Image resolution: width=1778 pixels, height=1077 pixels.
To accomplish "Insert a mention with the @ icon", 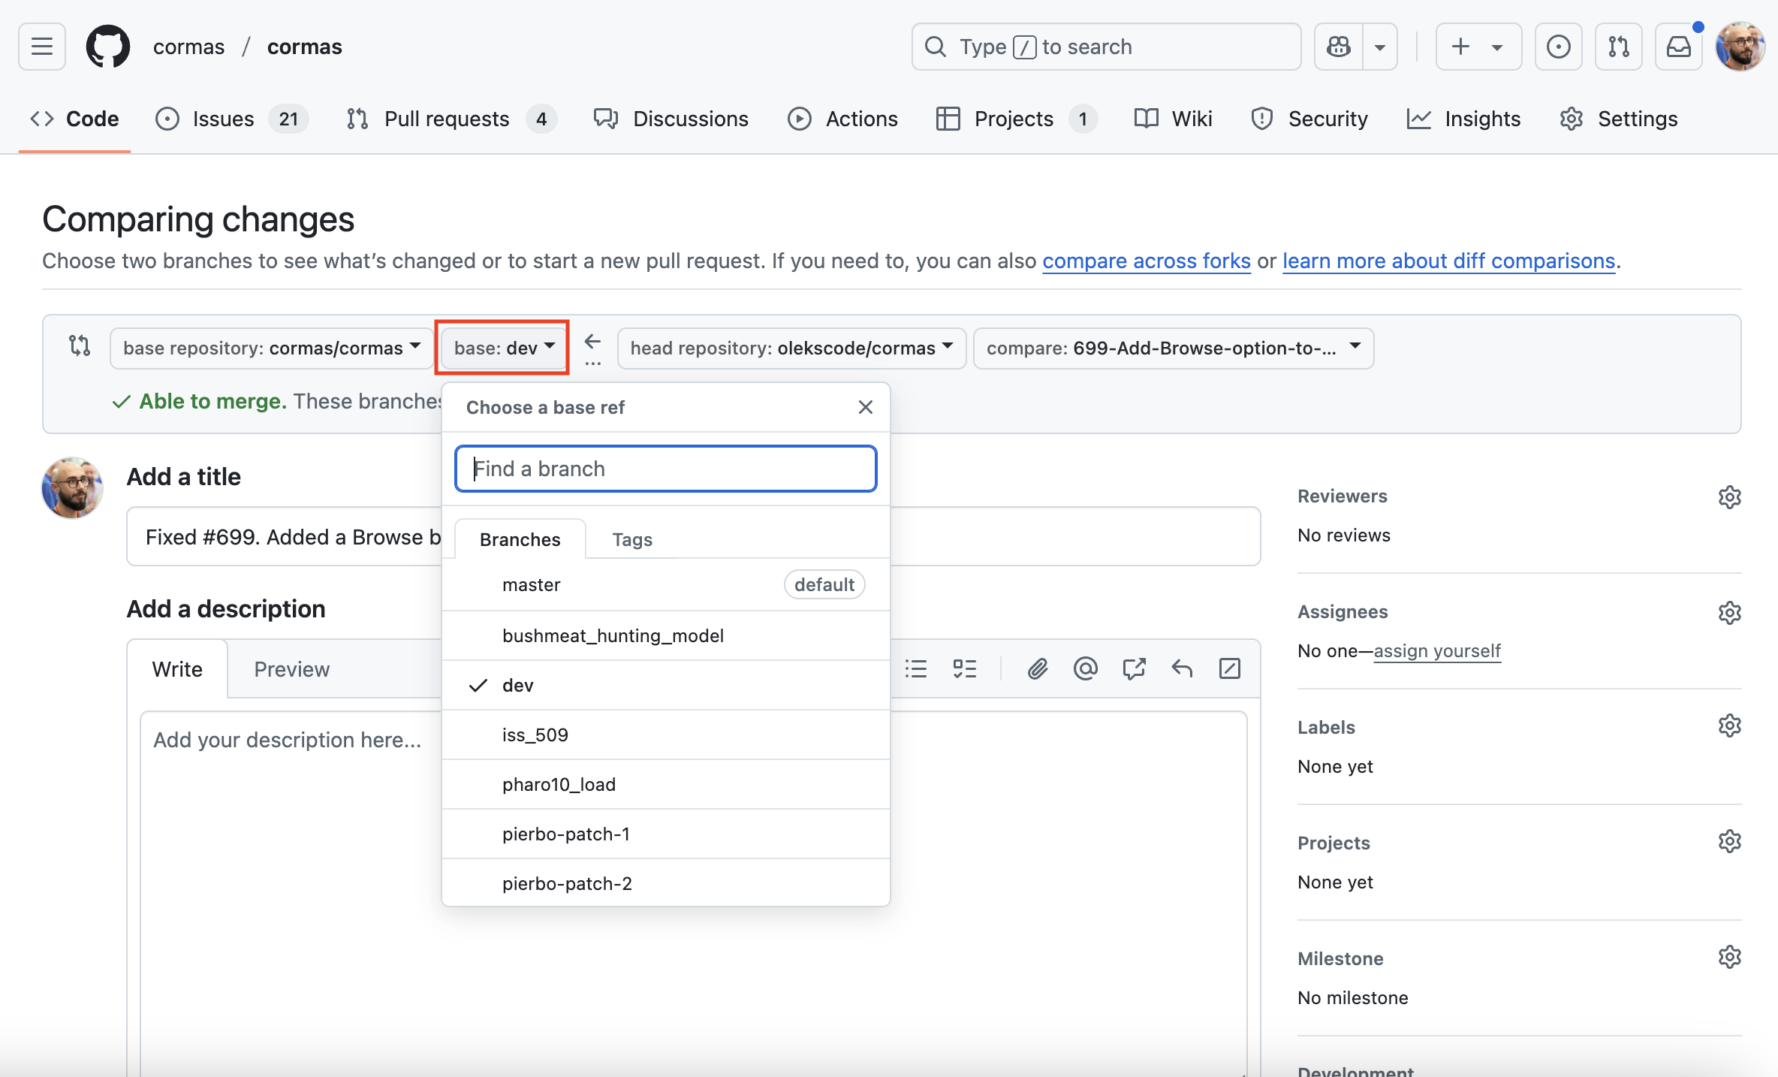I will (1086, 668).
